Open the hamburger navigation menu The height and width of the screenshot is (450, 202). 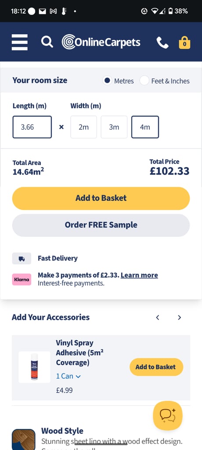[19, 42]
